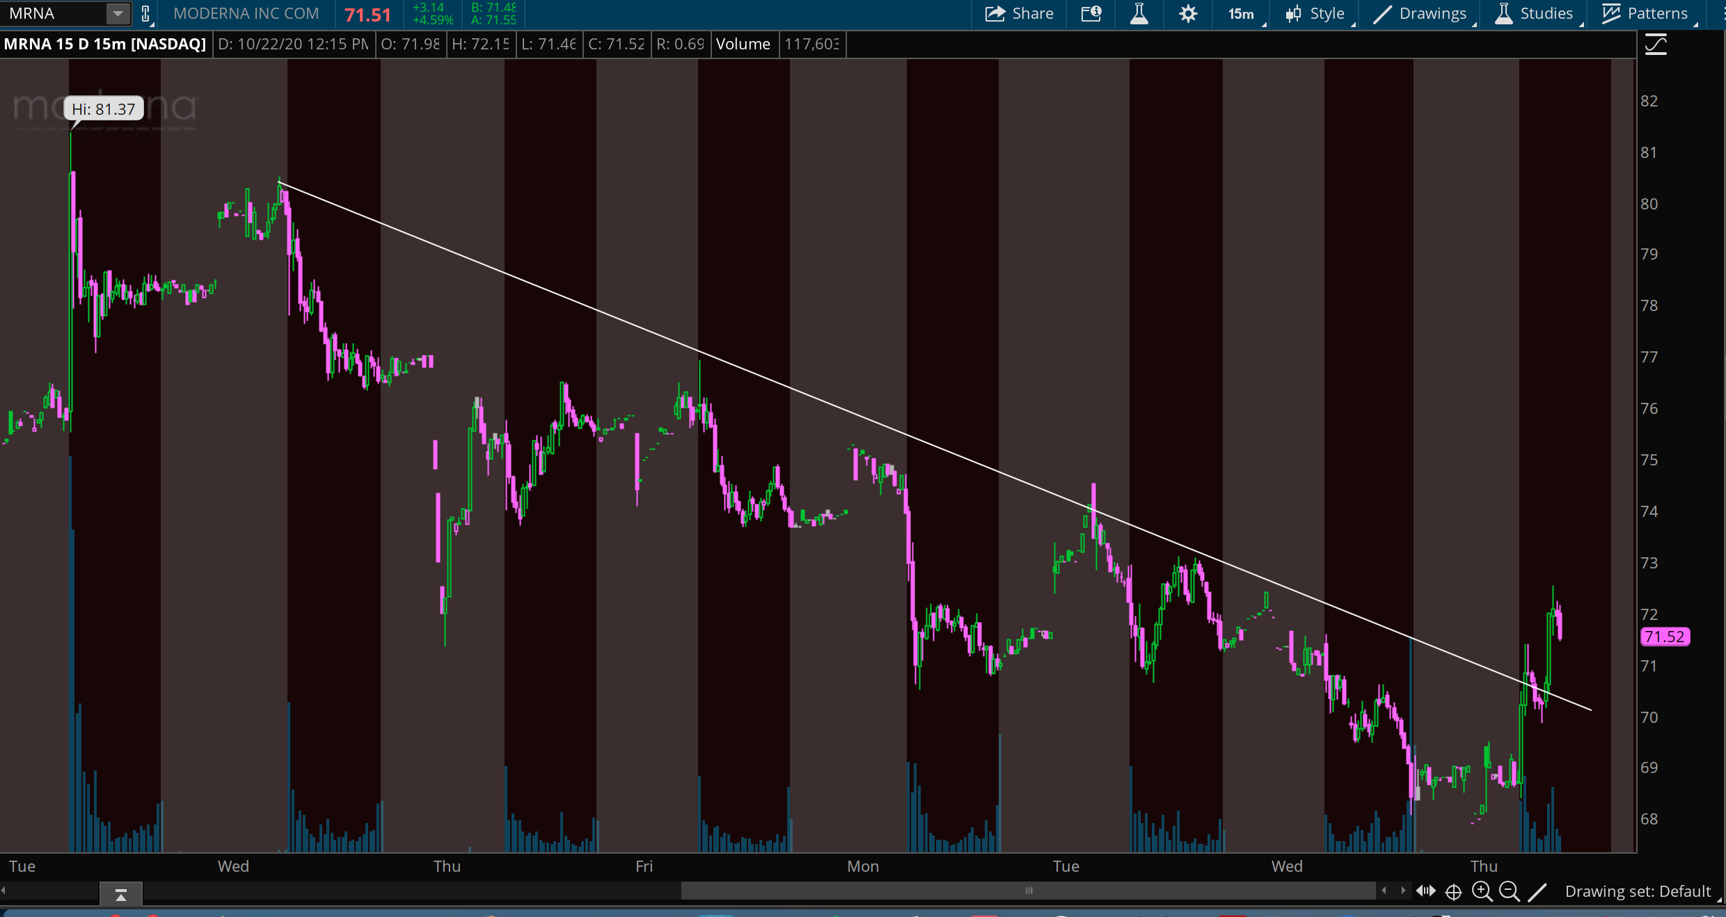Click the zoom out magnifier icon
The height and width of the screenshot is (917, 1726).
point(1509,891)
